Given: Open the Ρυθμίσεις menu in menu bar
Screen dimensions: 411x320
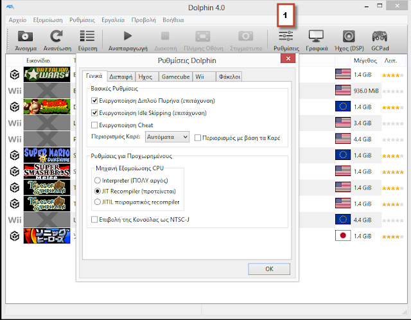Looking at the screenshot, I should (x=82, y=20).
